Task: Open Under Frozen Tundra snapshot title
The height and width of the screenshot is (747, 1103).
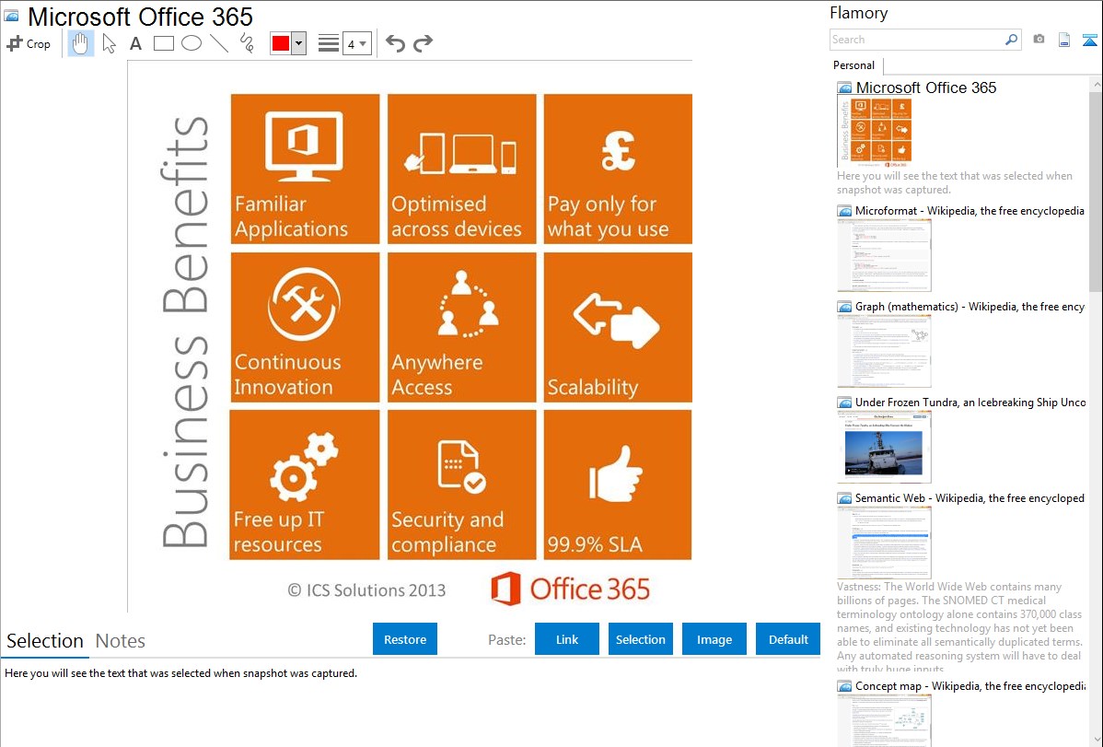Action: (x=970, y=402)
